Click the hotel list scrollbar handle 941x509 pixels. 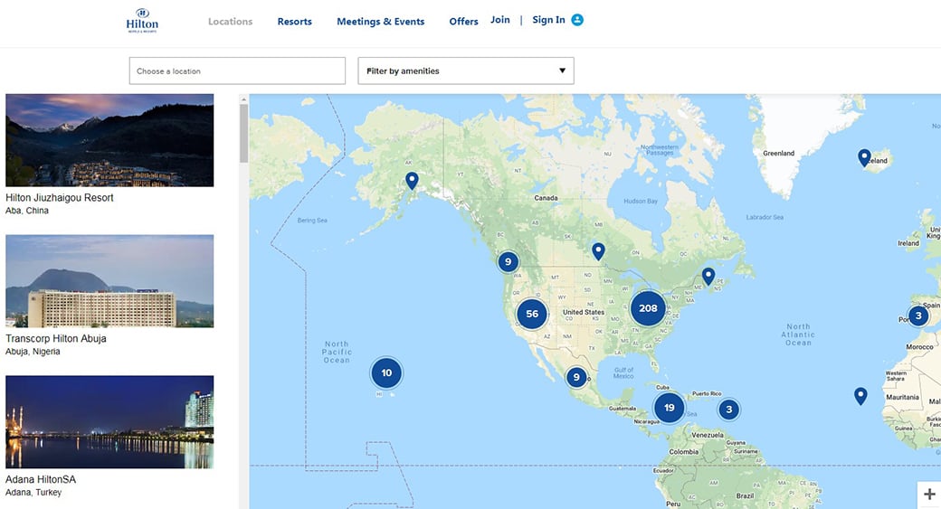[x=243, y=133]
